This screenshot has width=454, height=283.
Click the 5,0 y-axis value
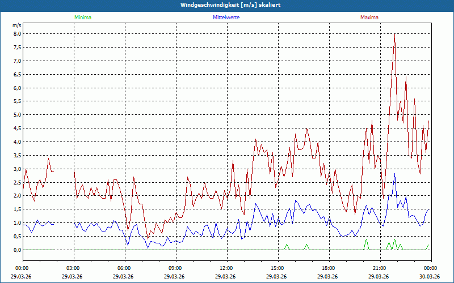(17, 115)
